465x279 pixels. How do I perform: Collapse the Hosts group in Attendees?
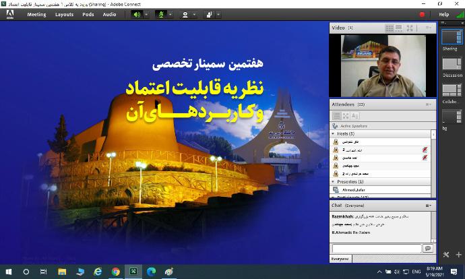[332, 133]
